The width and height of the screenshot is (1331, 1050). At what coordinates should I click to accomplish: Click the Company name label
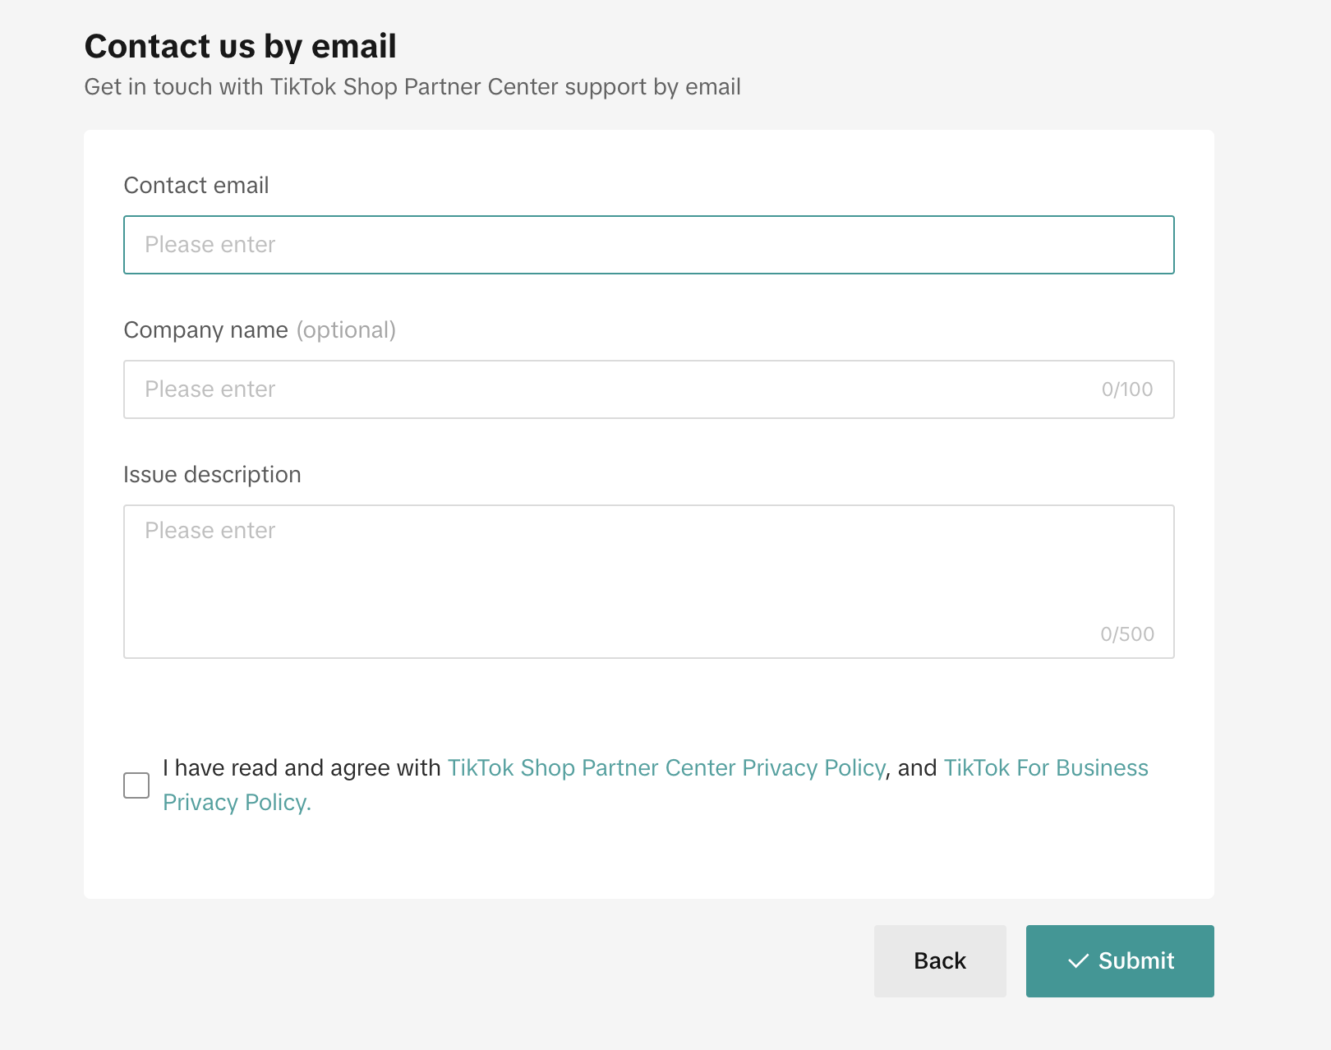[x=206, y=330]
